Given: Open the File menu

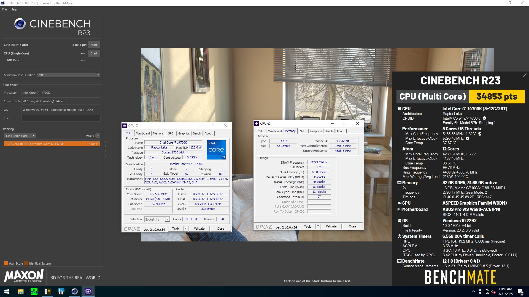Looking at the screenshot, I should [4, 9].
